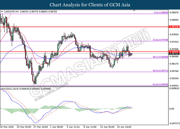Click the 0.99070 price axis value

174,12
